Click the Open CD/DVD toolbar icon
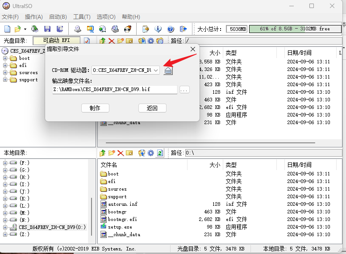 pyautogui.click(x=35, y=29)
